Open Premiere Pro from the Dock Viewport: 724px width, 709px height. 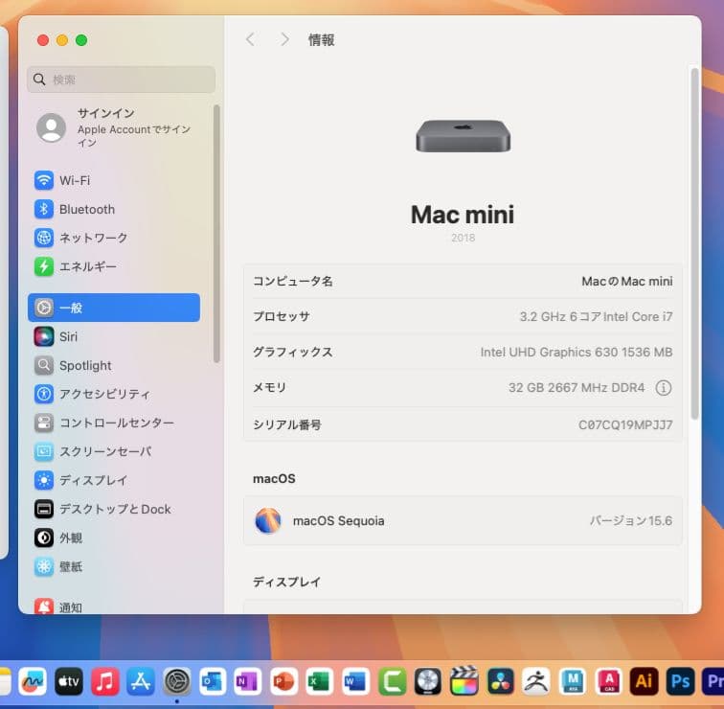click(x=713, y=681)
